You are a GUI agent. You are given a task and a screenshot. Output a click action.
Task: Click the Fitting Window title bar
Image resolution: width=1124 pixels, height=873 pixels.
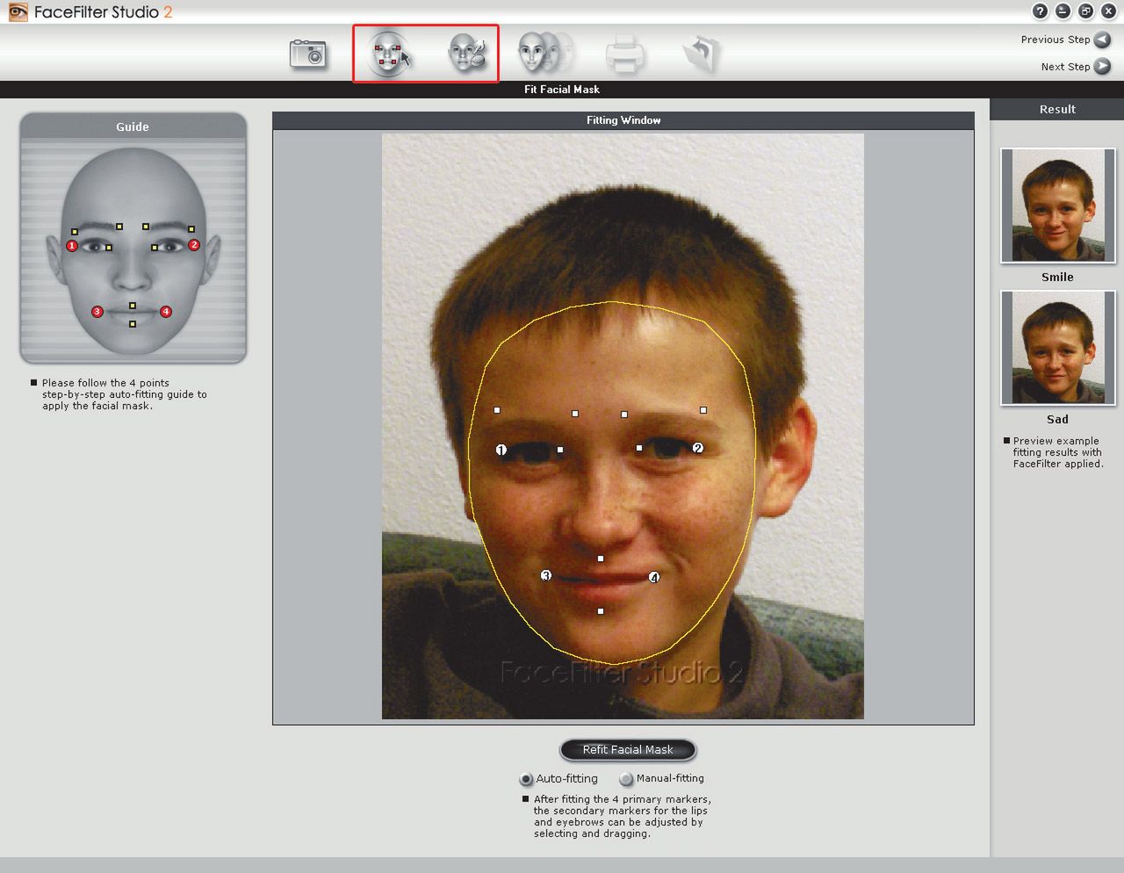coord(623,120)
